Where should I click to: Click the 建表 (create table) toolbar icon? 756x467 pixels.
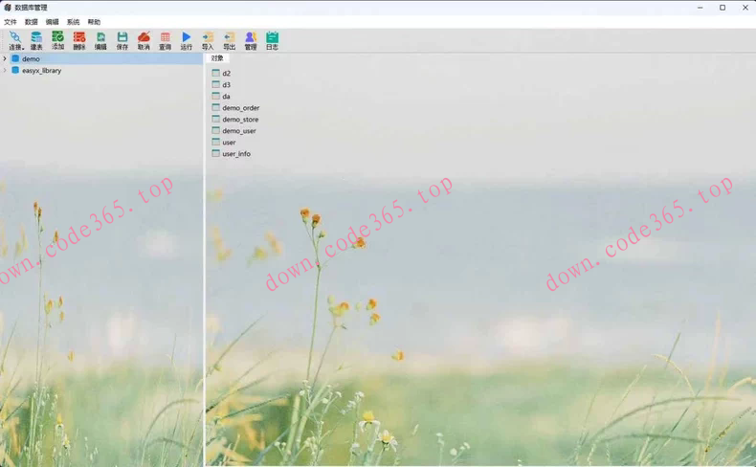click(x=36, y=41)
